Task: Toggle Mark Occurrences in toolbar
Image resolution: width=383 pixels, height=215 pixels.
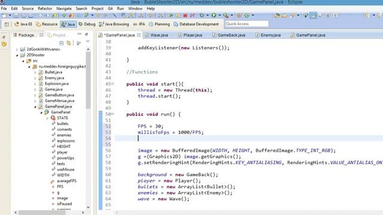Action: point(313,16)
